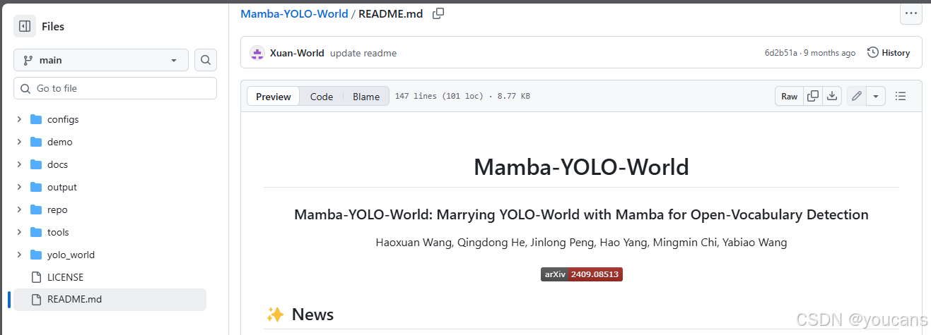
Task: Edit the file with pencil icon
Action: (x=857, y=96)
